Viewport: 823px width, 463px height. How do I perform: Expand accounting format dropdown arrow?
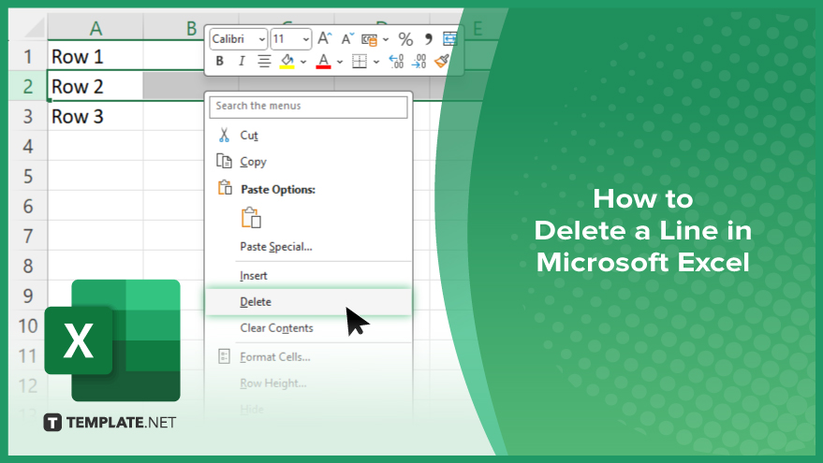(386, 39)
